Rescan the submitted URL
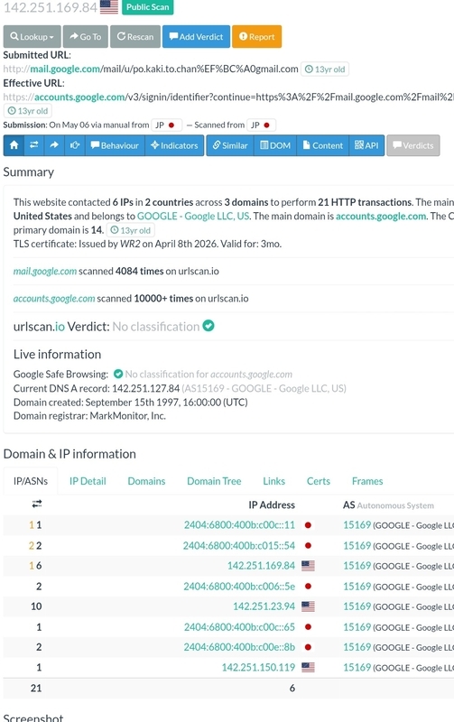 click(134, 36)
